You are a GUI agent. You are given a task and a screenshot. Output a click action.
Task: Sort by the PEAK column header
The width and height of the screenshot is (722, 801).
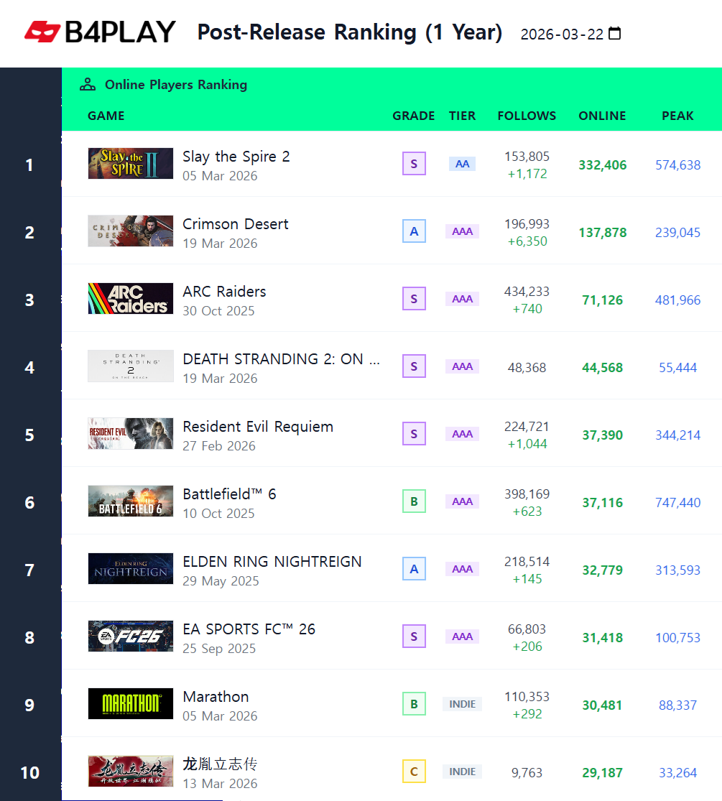[677, 116]
